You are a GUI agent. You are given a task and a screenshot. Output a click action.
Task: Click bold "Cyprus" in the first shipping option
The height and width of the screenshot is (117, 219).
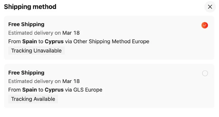(54, 42)
